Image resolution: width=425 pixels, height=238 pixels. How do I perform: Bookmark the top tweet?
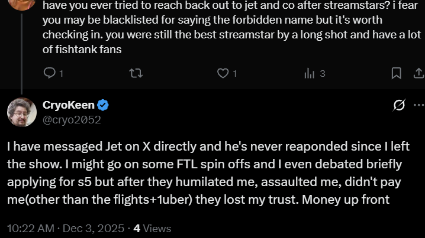(x=396, y=73)
